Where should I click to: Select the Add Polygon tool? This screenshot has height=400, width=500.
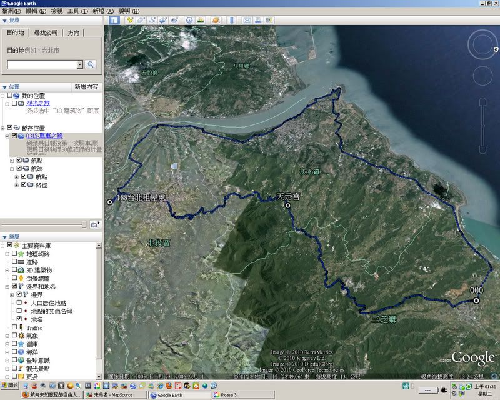[x=141, y=20]
